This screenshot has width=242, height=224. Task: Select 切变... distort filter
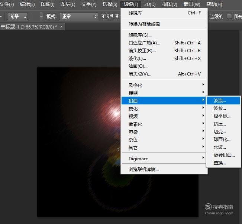[x=223, y=132]
